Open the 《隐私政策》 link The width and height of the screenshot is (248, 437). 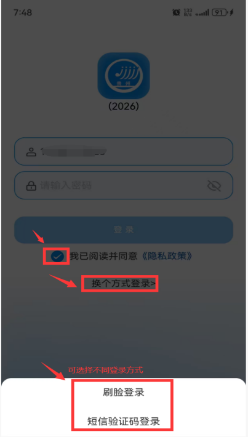pyautogui.click(x=167, y=256)
